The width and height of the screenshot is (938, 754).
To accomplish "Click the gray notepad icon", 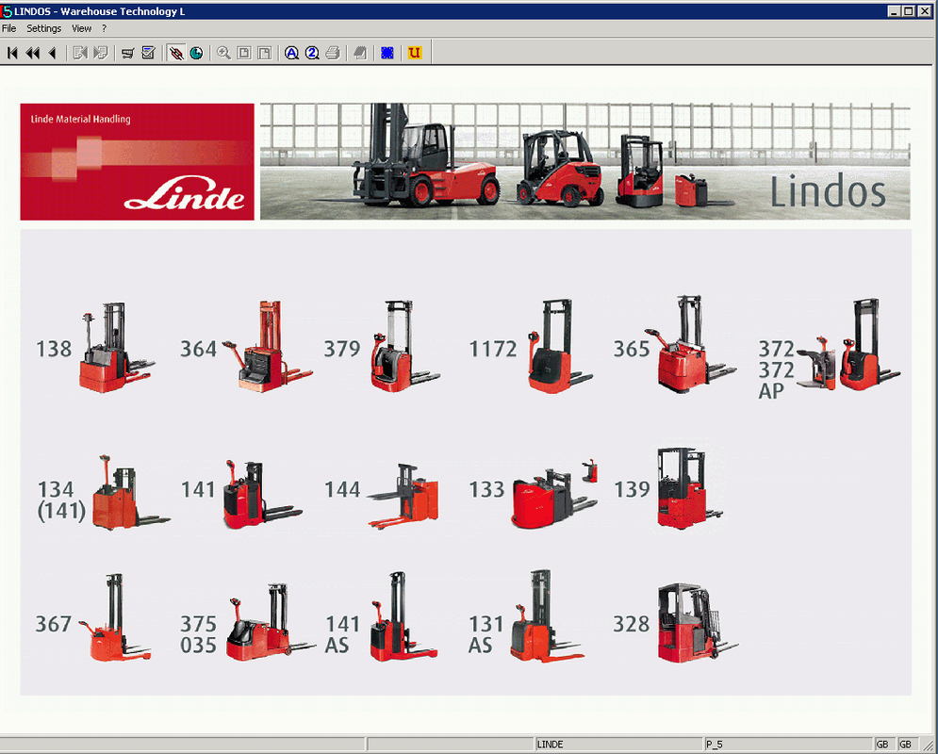I will coord(360,53).
